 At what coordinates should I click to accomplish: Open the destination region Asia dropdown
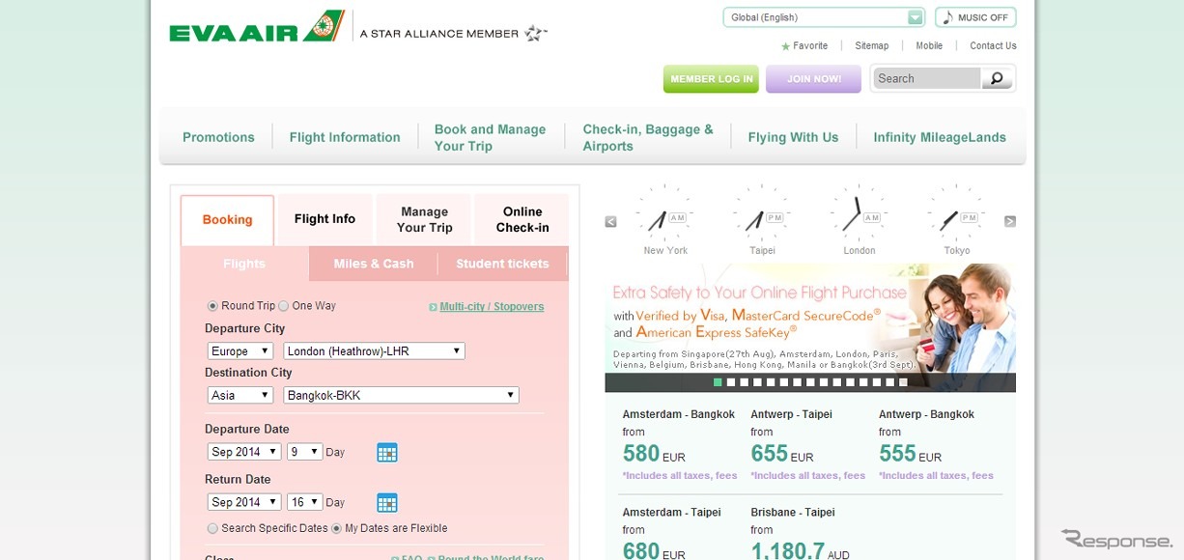click(240, 395)
